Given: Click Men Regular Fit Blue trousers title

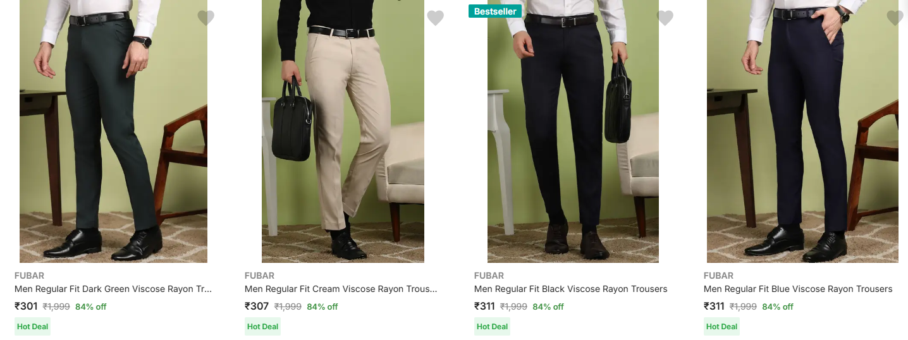Looking at the screenshot, I should [798, 289].
